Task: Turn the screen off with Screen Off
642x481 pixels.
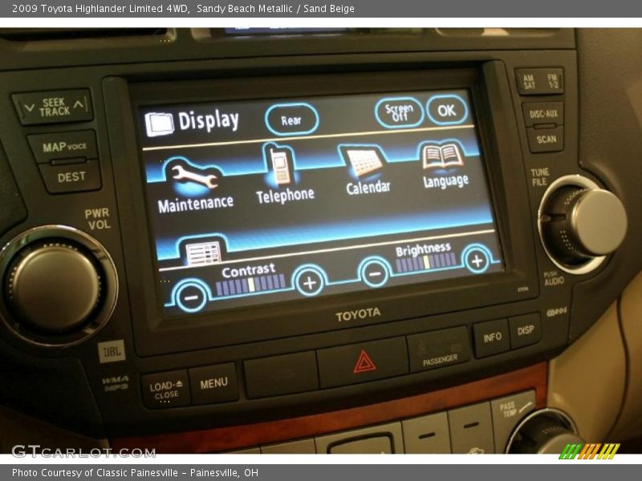Action: [399, 111]
